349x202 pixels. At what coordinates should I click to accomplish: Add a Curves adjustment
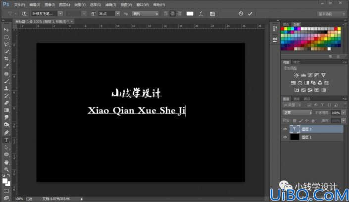coord(310,75)
